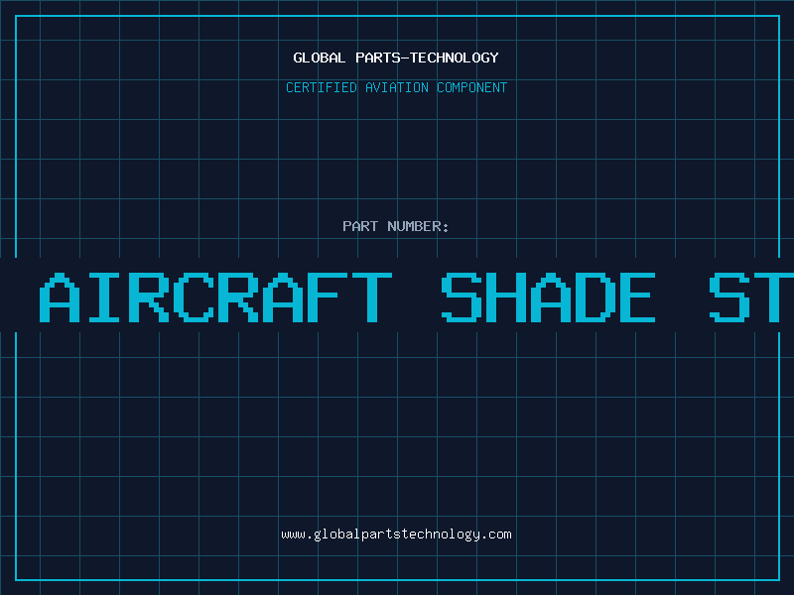The width and height of the screenshot is (794, 595).
Task: Click the large word AIRCRAFT
Action: pos(215,297)
